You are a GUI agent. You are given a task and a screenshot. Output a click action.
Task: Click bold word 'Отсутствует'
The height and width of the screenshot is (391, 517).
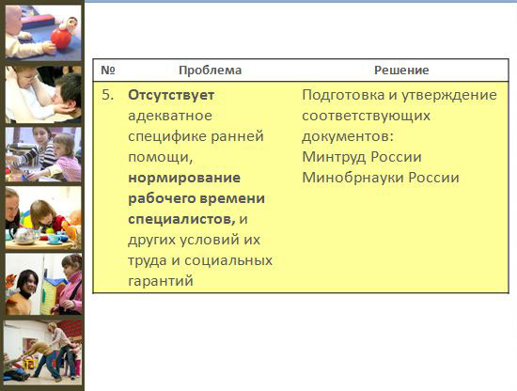pyautogui.click(x=171, y=95)
